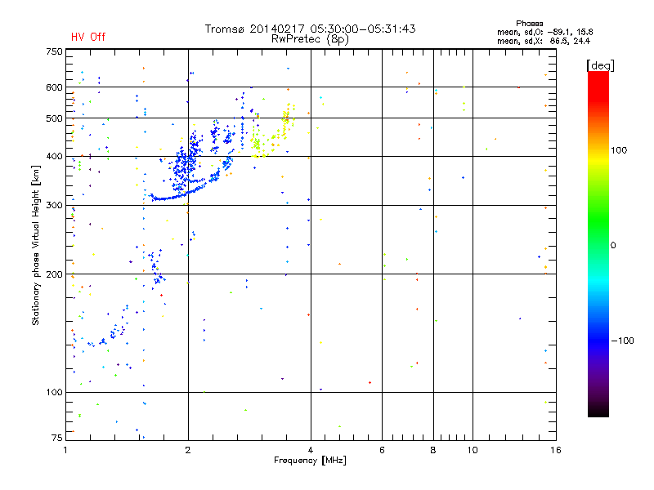Image resolution: width=654 pixels, height=490 pixels.
Task: Click the 'Phases' heading at top right
Action: click(529, 24)
